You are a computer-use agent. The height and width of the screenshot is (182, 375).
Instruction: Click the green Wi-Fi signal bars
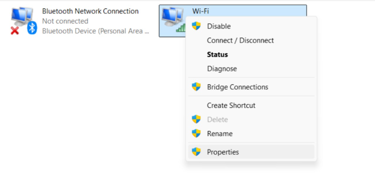181,28
